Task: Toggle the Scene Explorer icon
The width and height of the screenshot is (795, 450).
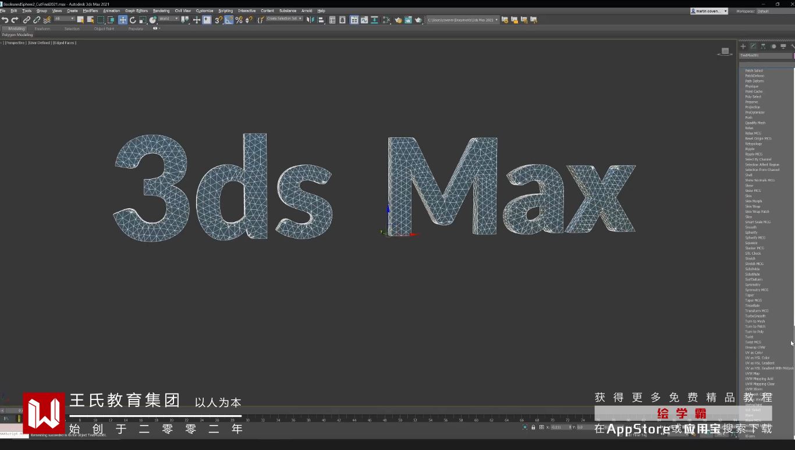Action: [332, 20]
